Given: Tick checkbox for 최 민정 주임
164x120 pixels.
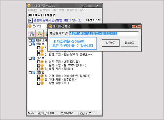Looking at the screenshot, I should 39,76.
